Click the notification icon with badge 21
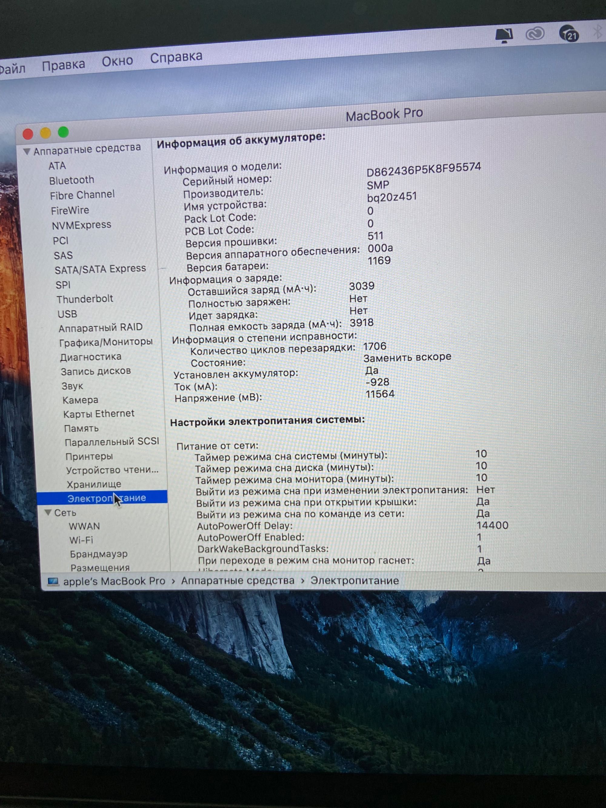 point(569,33)
